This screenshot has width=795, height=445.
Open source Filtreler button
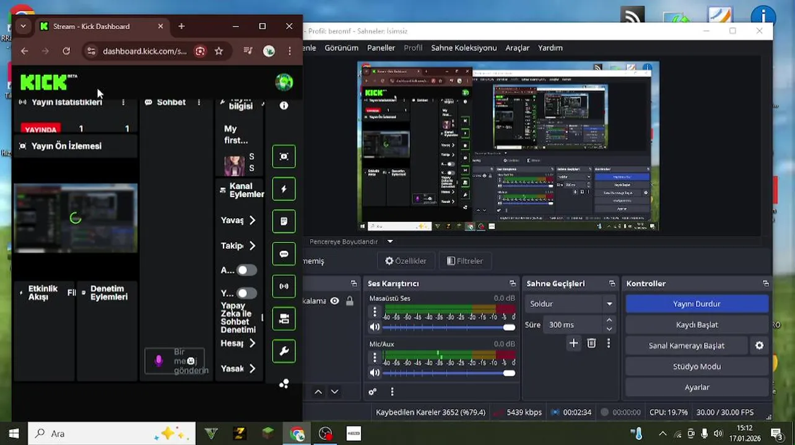click(x=465, y=261)
